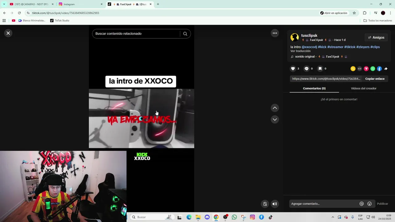395x222 pixels.
Task: Click Ver traducción link
Action: click(x=300, y=51)
